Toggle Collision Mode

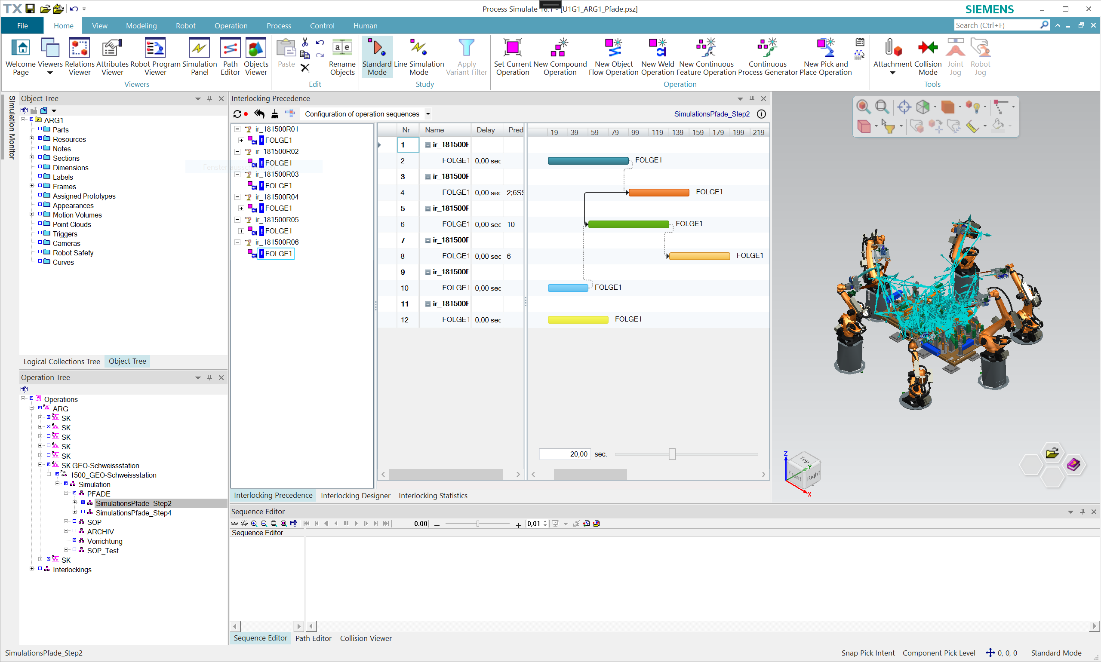click(x=928, y=57)
